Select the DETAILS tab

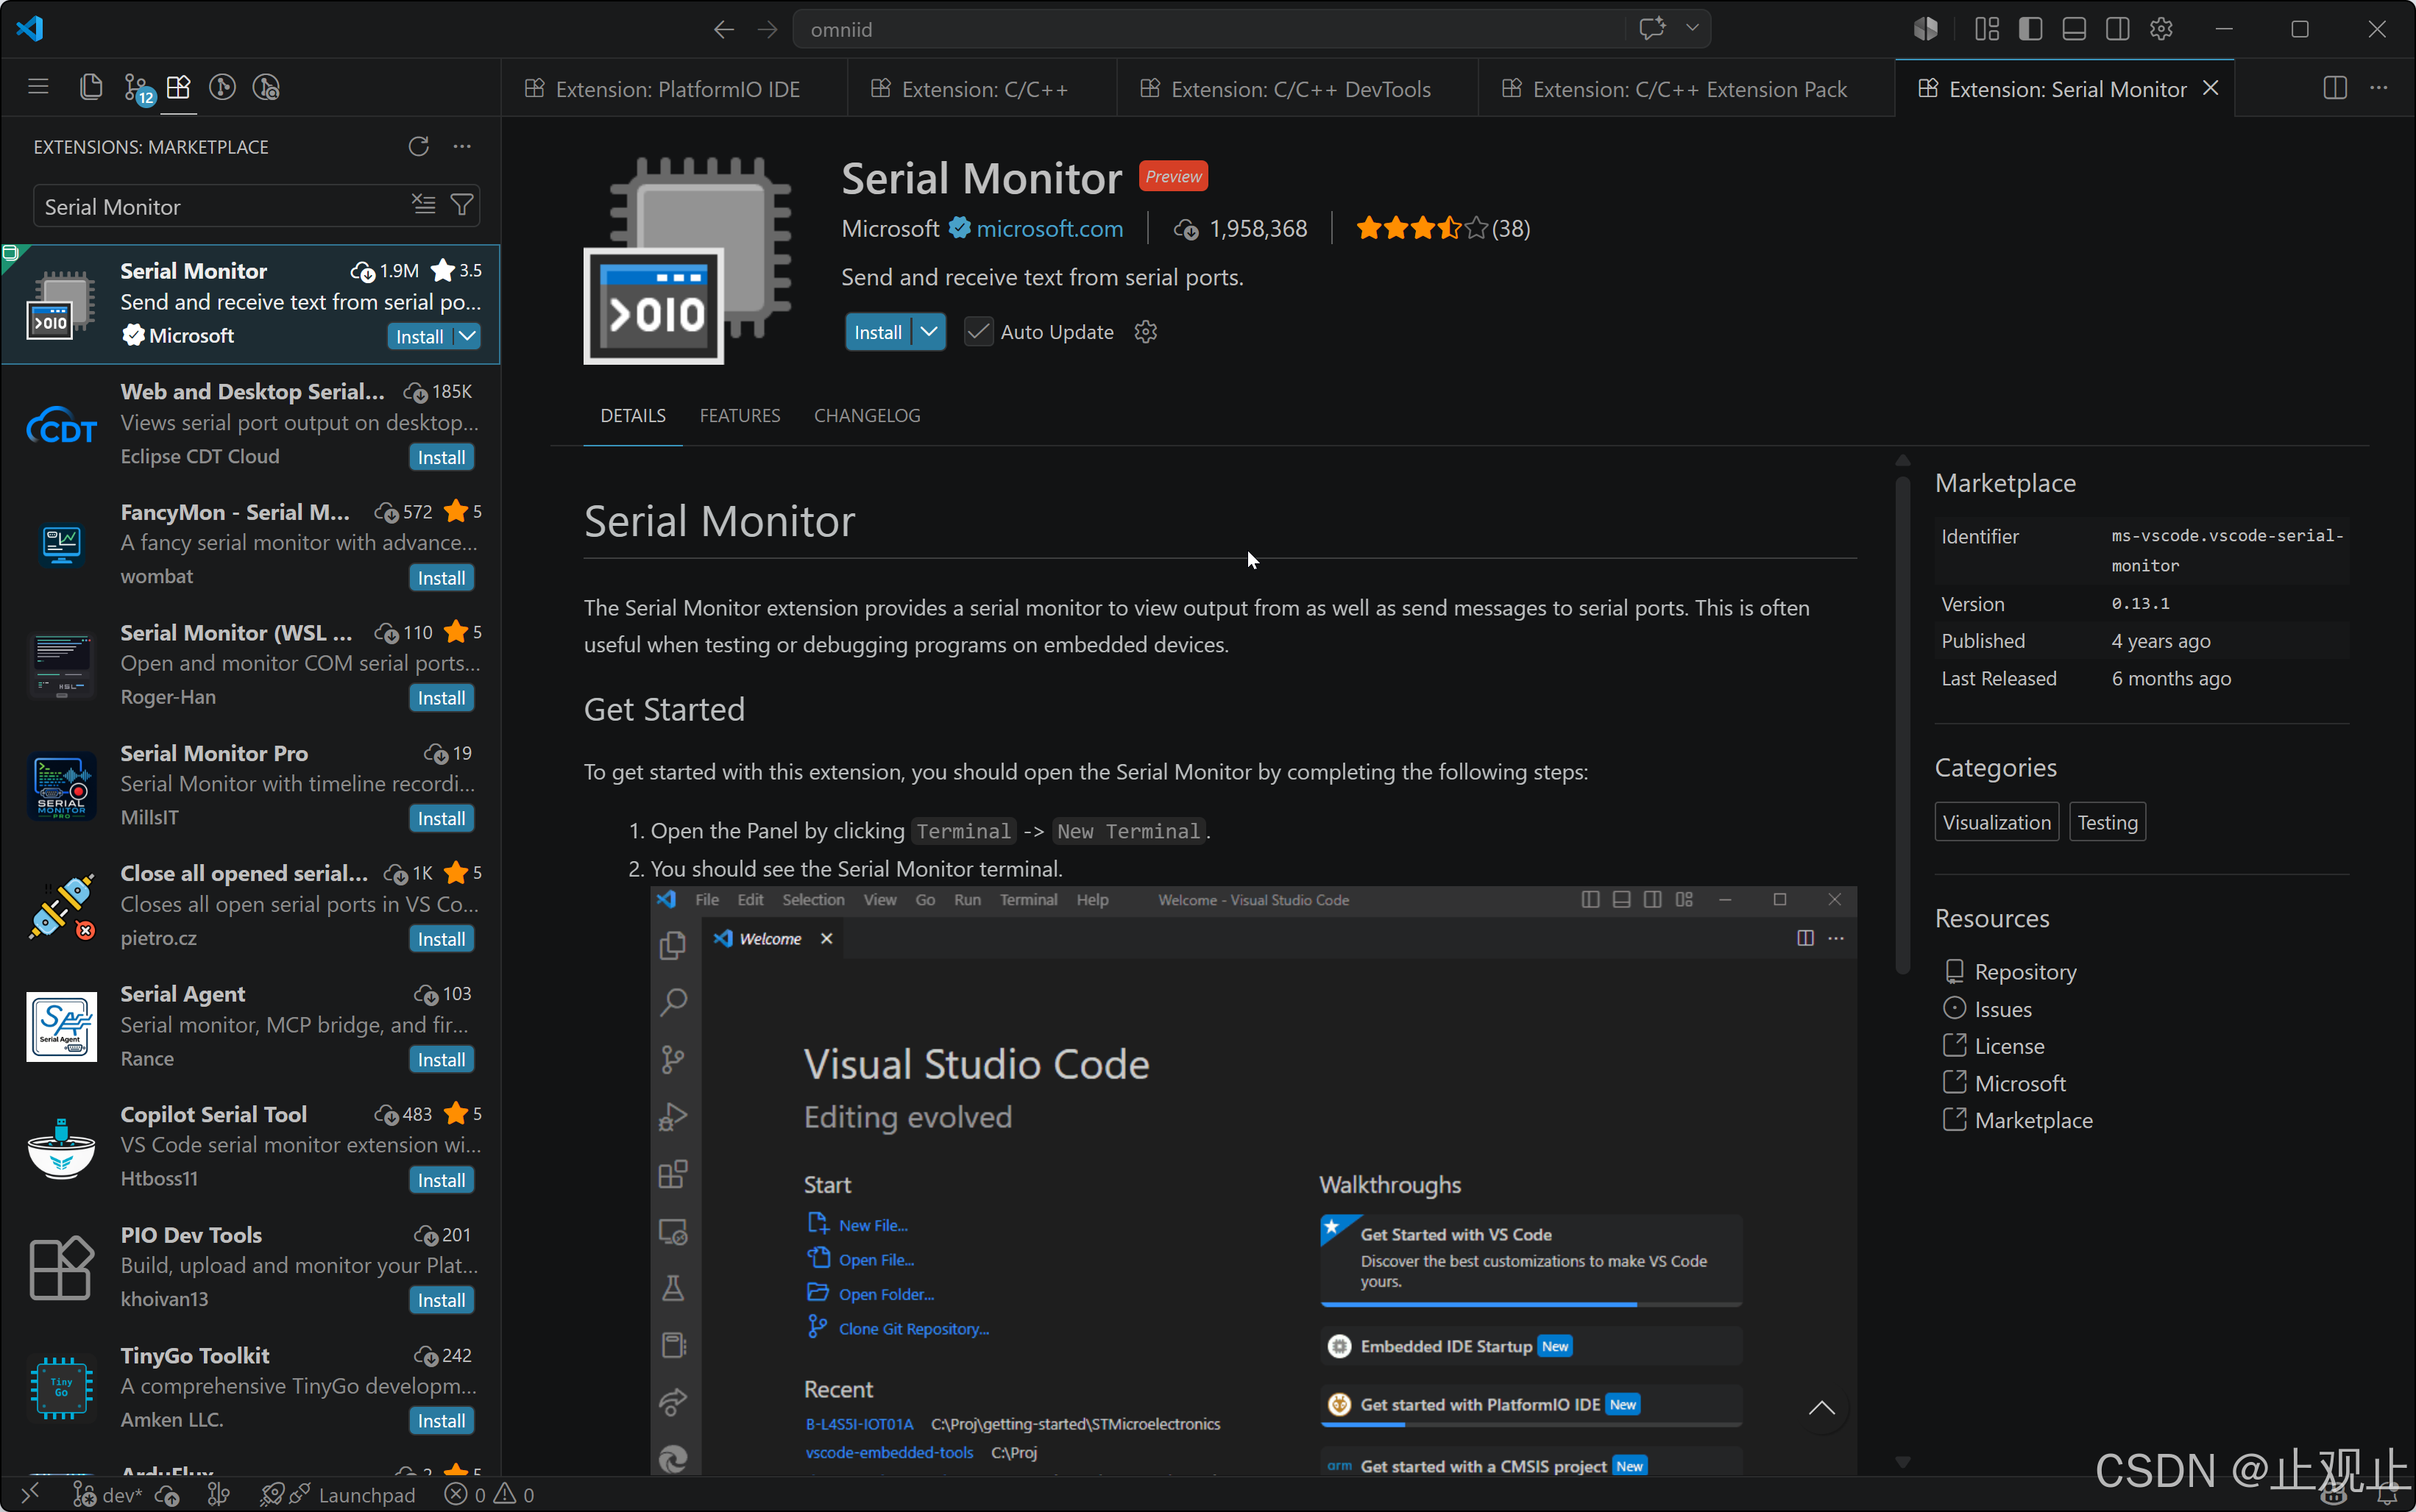tap(632, 415)
